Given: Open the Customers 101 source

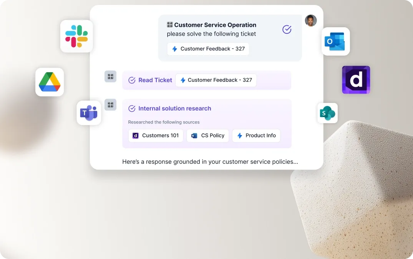Looking at the screenshot, I should click(156, 136).
